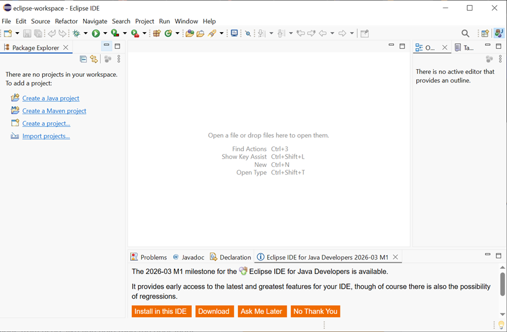
Task: Open the Back history dropdown arrow
Action: coord(332,33)
